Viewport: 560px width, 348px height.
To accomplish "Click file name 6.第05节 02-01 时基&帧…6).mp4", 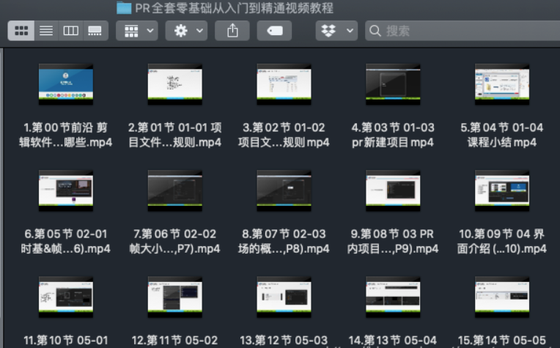I will (66, 241).
